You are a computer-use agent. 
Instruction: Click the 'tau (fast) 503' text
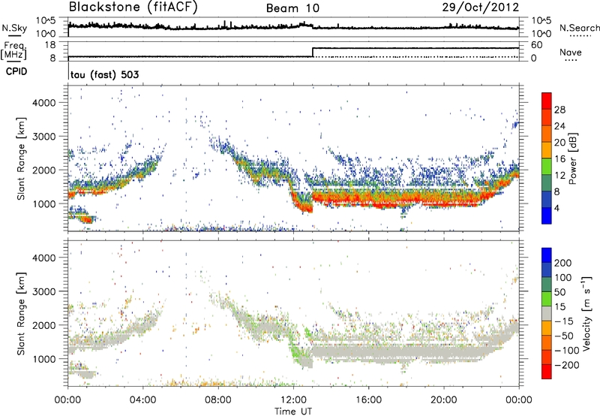coord(104,74)
